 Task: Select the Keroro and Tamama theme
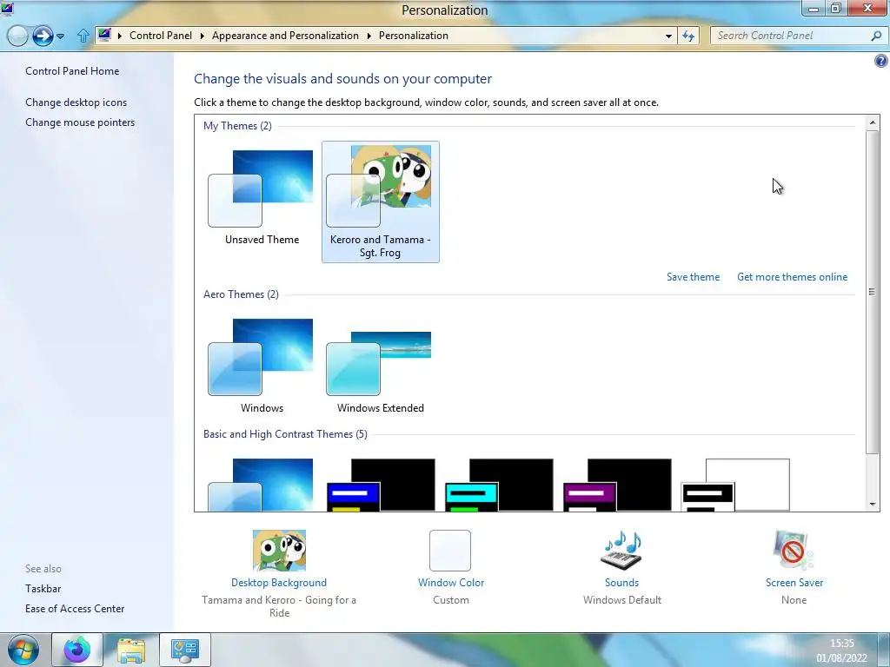(381, 201)
